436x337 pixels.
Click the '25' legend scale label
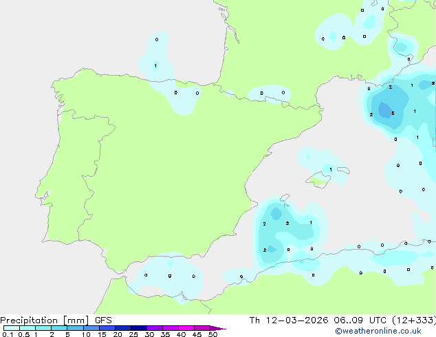tap(133, 334)
